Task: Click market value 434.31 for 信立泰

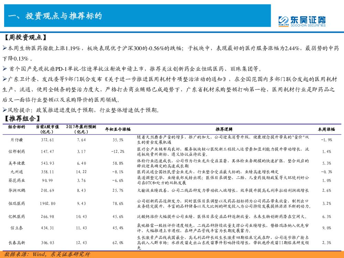Action: click(47, 228)
